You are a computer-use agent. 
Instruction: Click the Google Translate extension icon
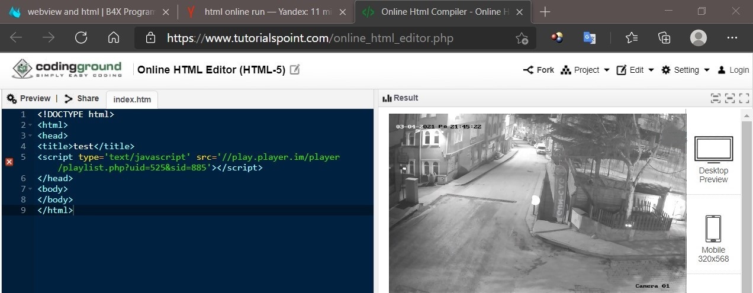590,38
